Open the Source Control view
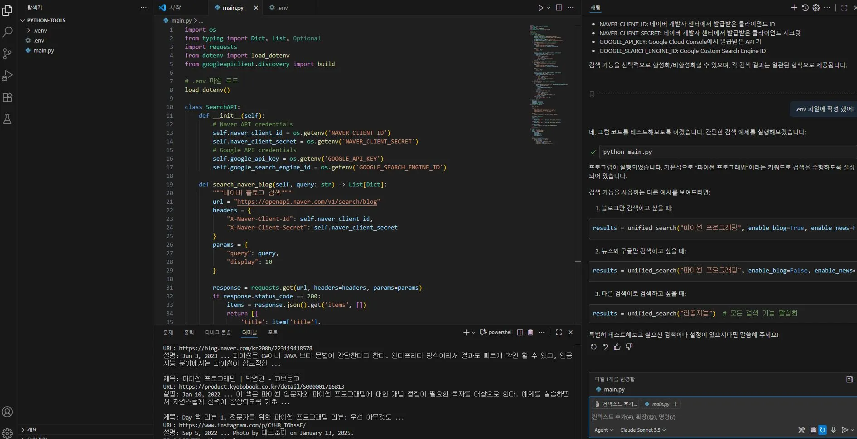The height and width of the screenshot is (439, 857). 7,54
